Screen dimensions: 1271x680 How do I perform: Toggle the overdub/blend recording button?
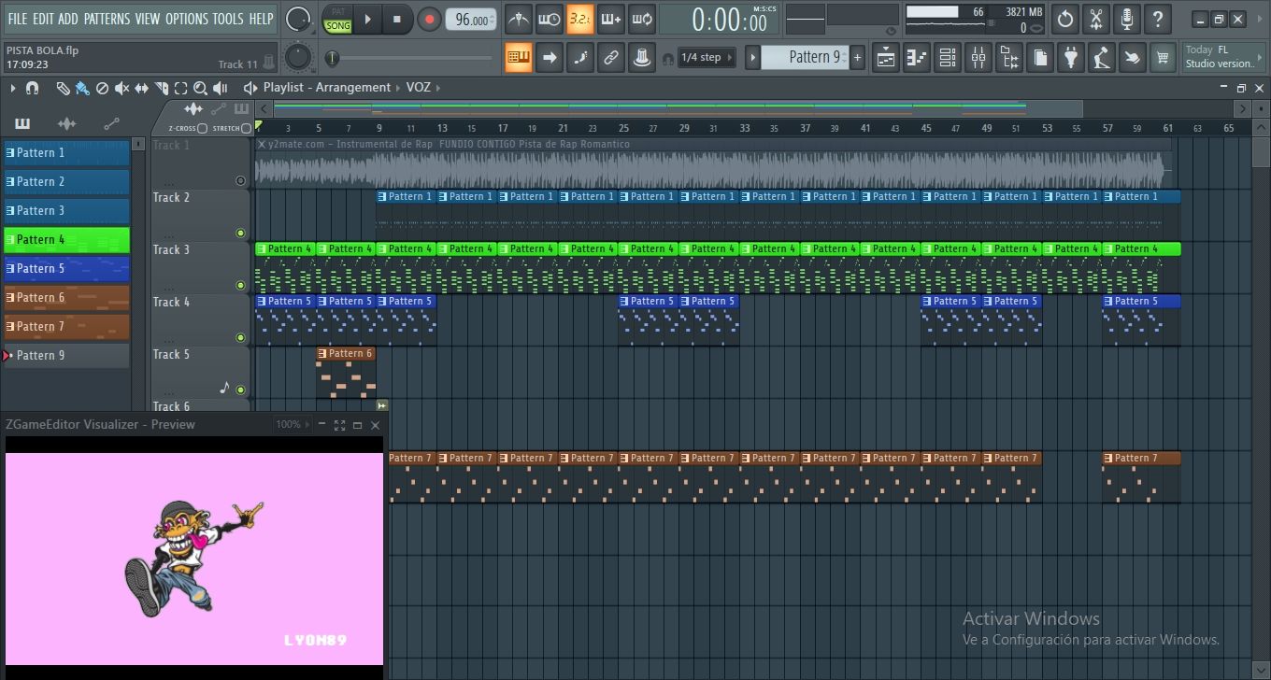coord(611,19)
